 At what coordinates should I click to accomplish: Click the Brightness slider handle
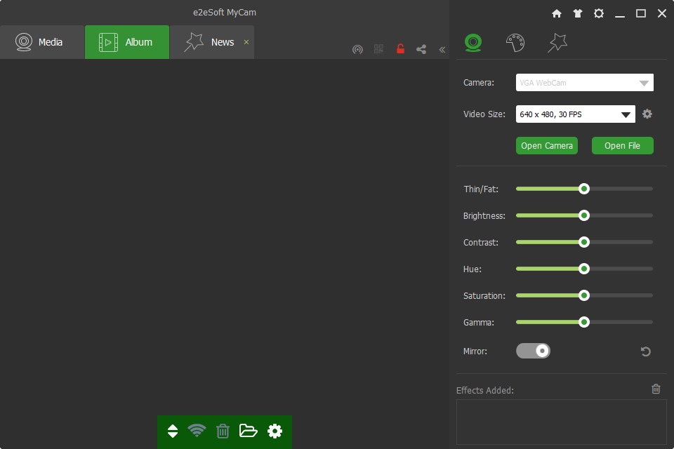coord(583,215)
